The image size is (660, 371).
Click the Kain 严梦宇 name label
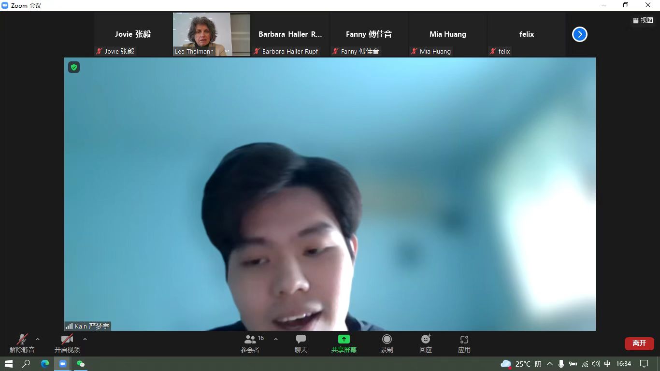click(x=92, y=327)
